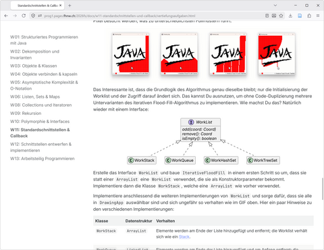
Task: Click the Verhalten table header
Action: (x=165, y=221)
